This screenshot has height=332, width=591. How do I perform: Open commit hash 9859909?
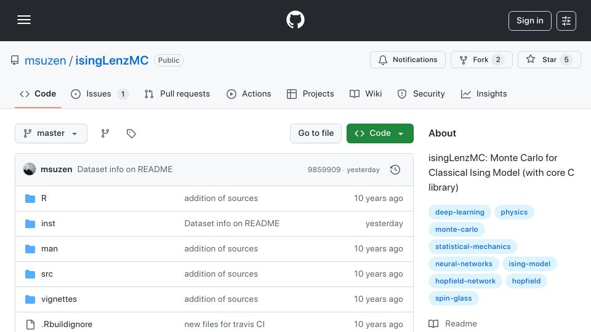(324, 170)
